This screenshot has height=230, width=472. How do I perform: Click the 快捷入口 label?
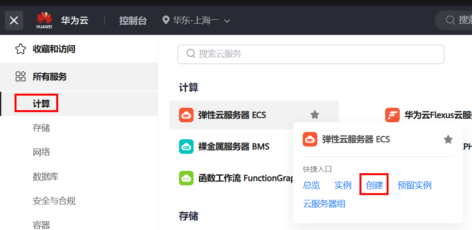pyautogui.click(x=317, y=169)
